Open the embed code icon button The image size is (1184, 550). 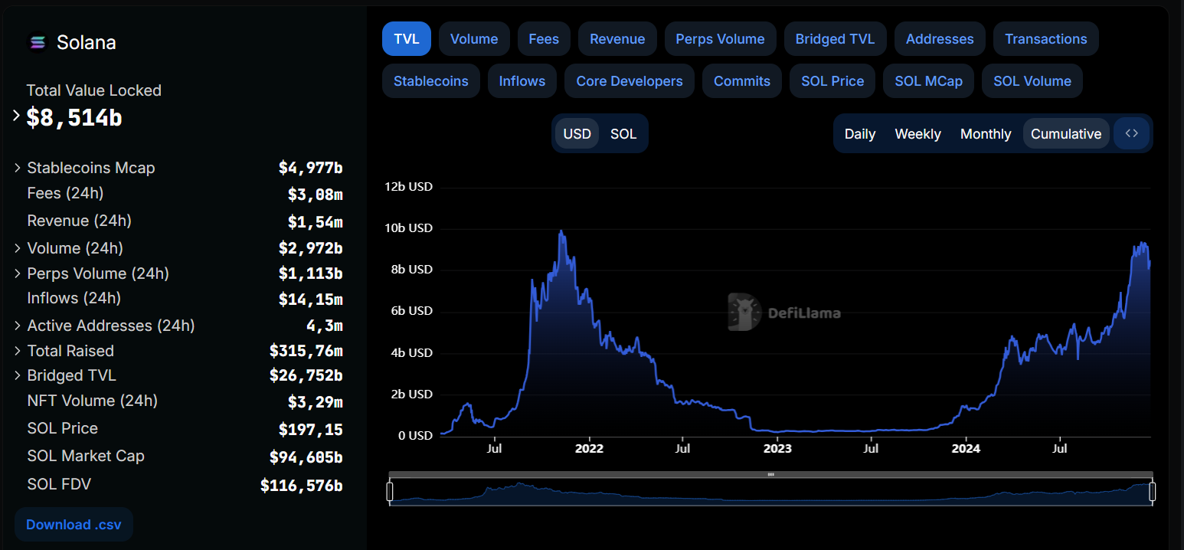point(1132,133)
